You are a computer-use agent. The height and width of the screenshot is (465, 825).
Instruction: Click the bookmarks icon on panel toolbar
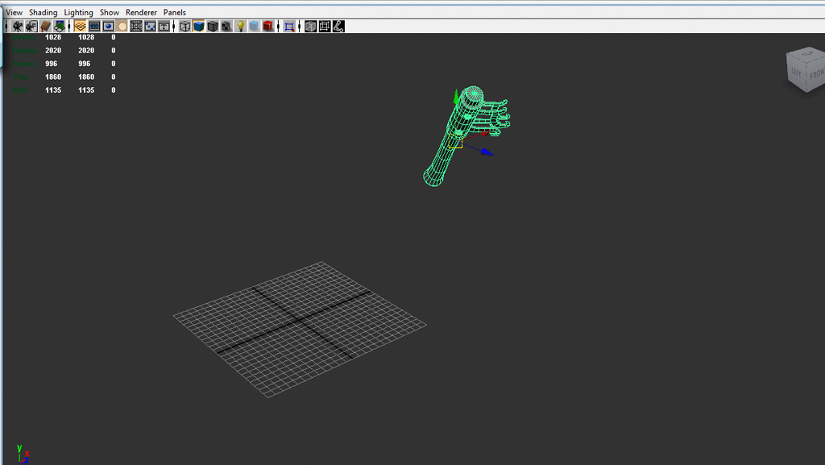[x=47, y=26]
